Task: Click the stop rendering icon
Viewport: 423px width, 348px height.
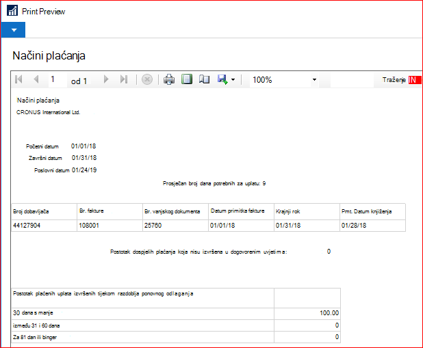Action: click(x=147, y=79)
